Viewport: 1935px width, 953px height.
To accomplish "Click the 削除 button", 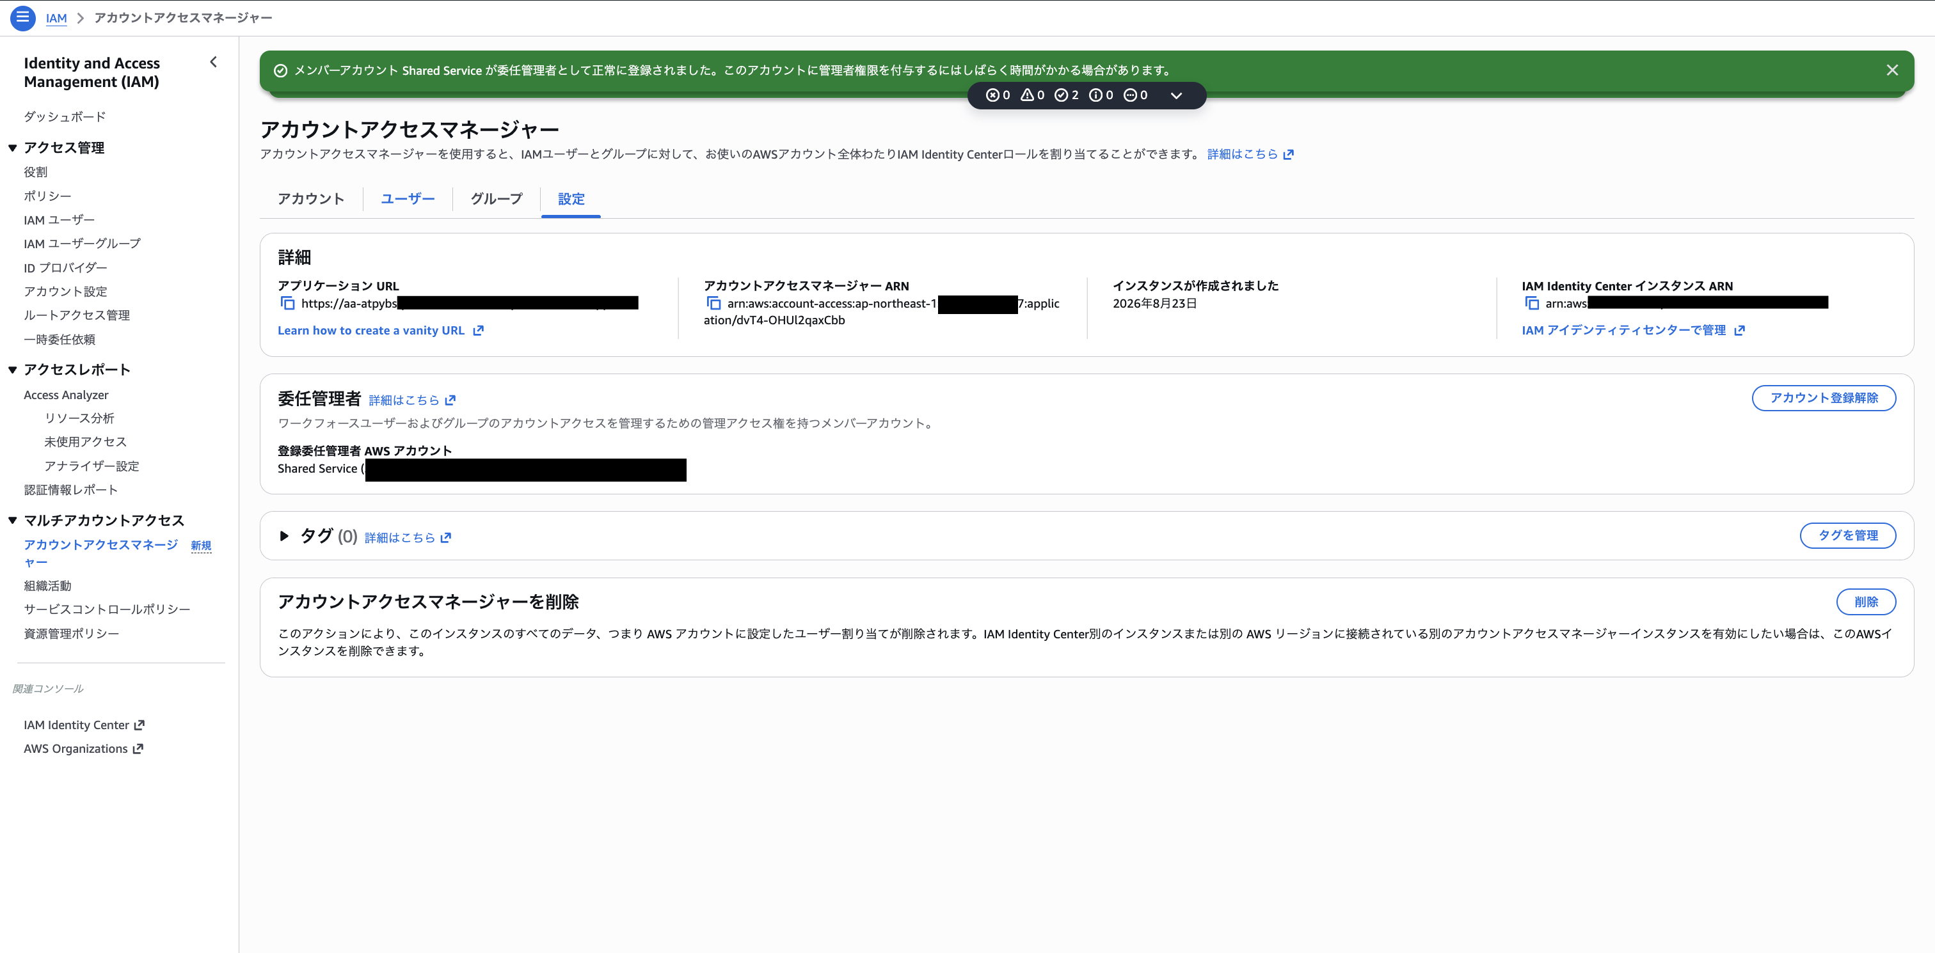I will 1866,601.
